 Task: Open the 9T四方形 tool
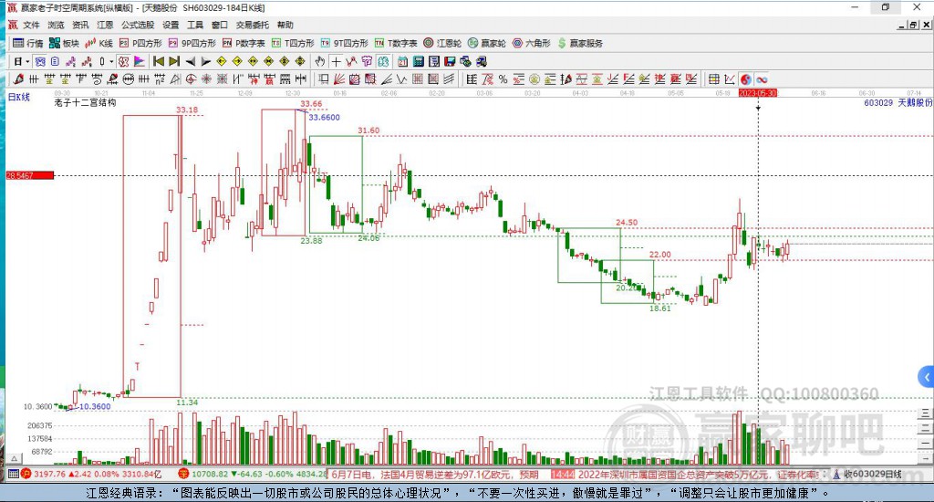[344, 43]
